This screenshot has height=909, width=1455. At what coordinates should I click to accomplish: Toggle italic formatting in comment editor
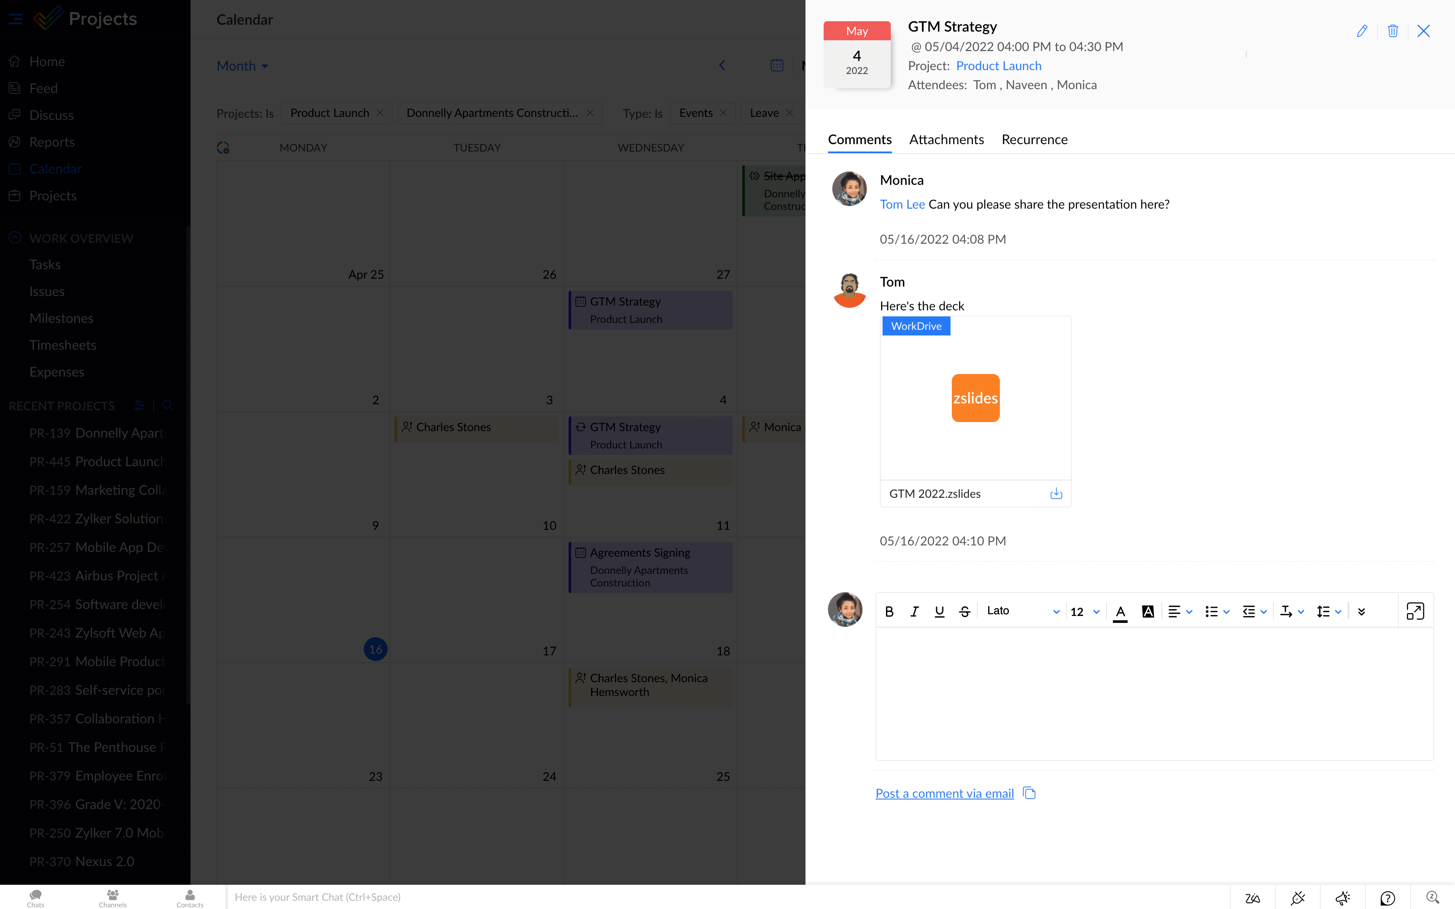coord(915,611)
